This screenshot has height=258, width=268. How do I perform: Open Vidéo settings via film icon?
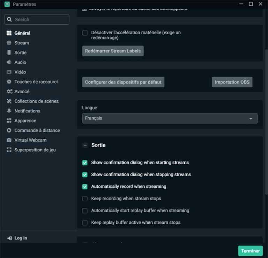(x=9, y=72)
